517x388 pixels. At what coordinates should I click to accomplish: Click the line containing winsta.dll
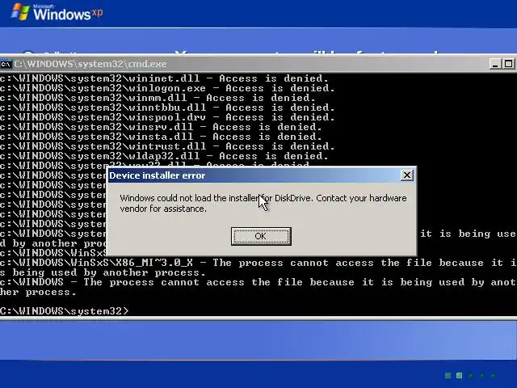pyautogui.click(x=161, y=137)
